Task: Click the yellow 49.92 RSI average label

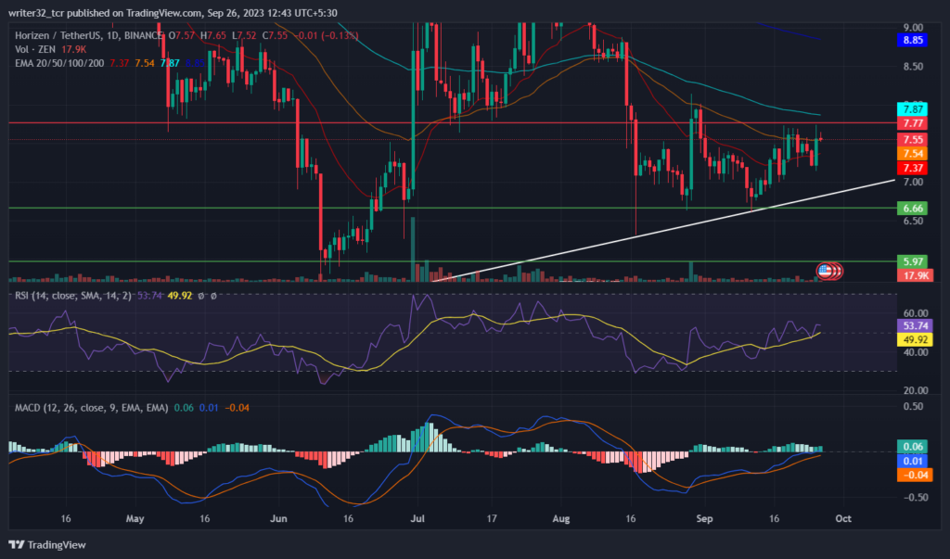Action: pyautogui.click(x=915, y=339)
